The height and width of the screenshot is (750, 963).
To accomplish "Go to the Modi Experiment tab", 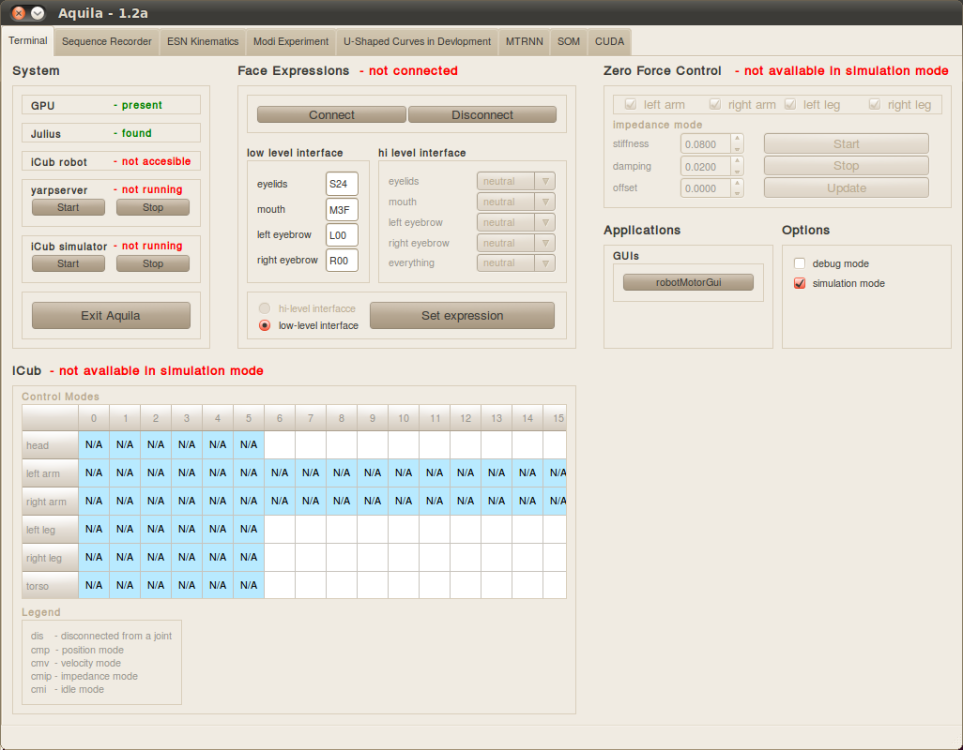I will [291, 41].
